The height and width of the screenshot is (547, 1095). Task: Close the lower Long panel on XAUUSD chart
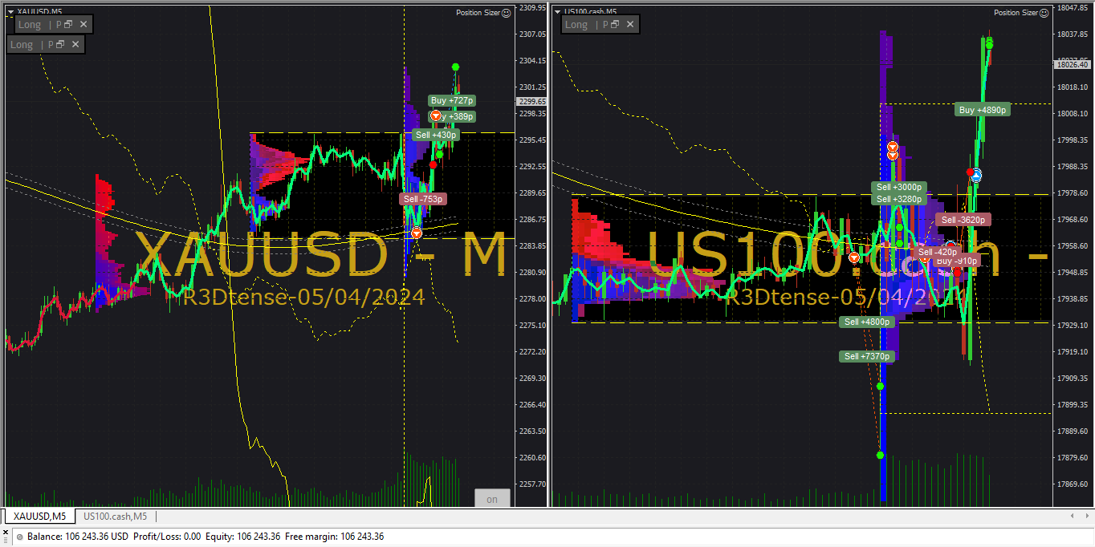pos(75,44)
